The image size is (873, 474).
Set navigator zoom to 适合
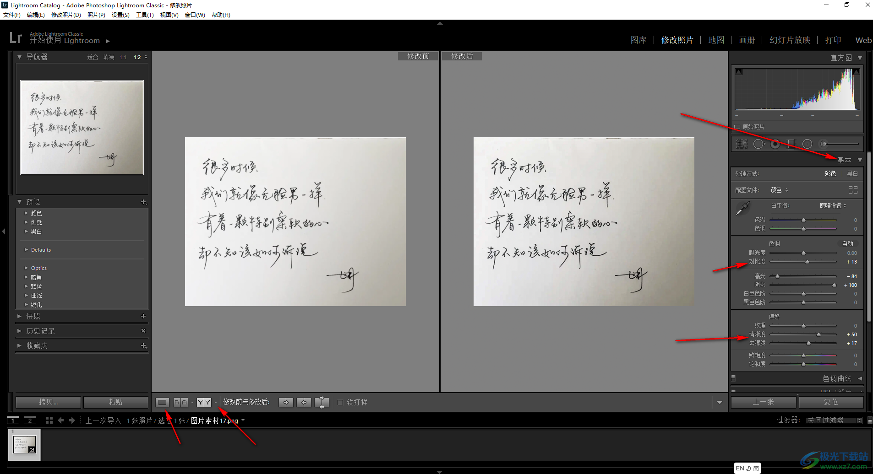tap(93, 57)
